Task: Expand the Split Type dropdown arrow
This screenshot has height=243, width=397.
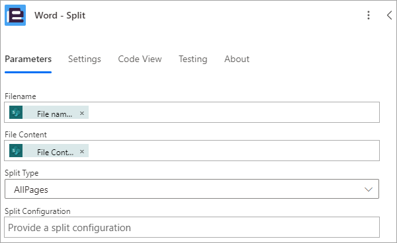Action: coord(369,190)
